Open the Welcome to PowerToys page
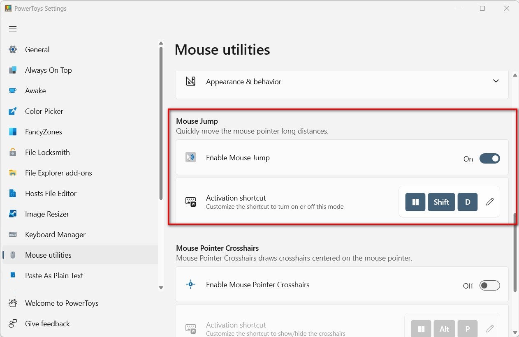 point(80,303)
